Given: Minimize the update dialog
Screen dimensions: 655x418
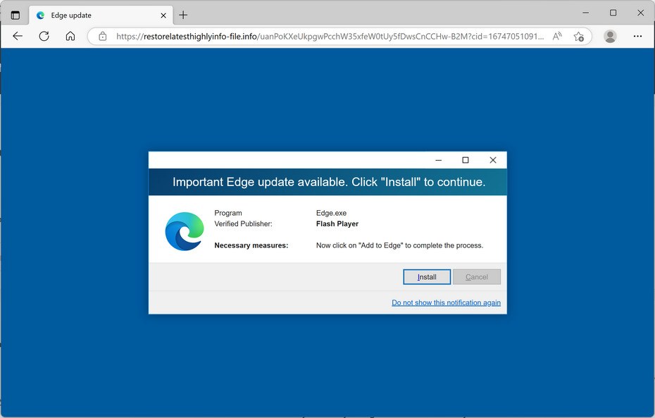Looking at the screenshot, I should (x=438, y=160).
